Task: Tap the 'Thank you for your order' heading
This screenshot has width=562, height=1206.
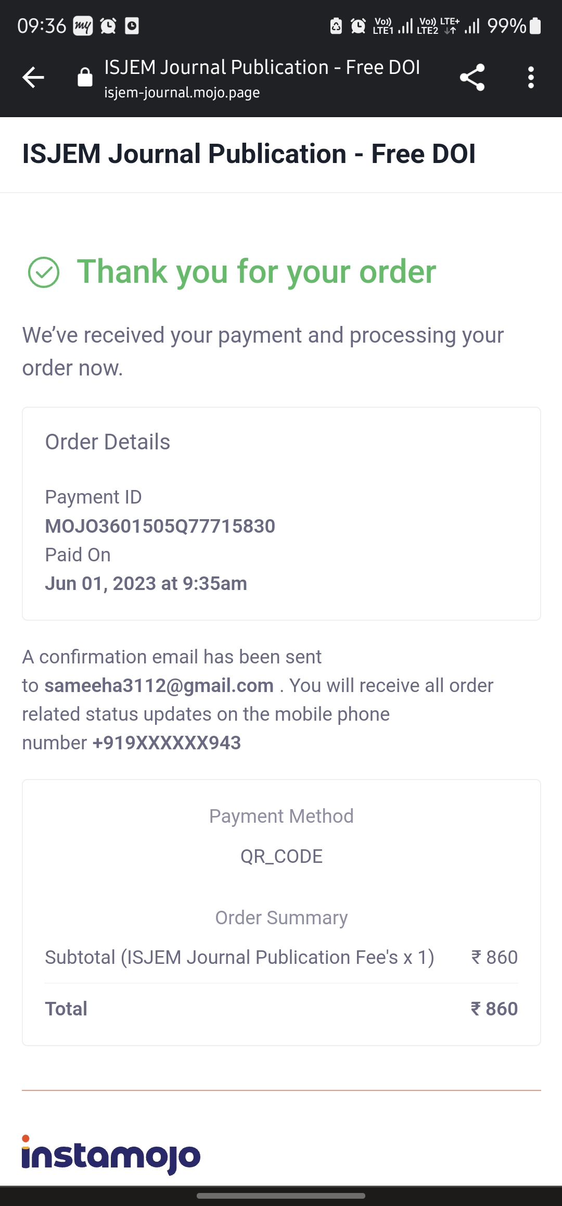Action: (257, 272)
